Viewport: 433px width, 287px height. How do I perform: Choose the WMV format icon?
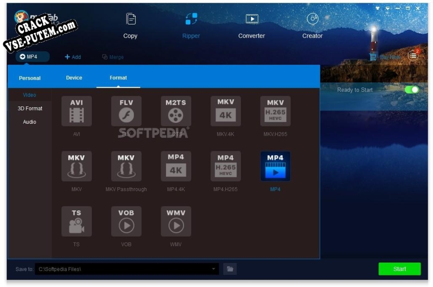(176, 221)
